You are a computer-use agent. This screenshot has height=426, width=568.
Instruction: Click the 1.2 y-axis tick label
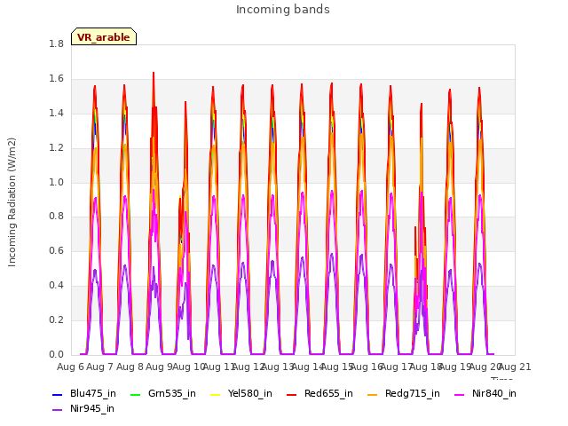coord(56,148)
